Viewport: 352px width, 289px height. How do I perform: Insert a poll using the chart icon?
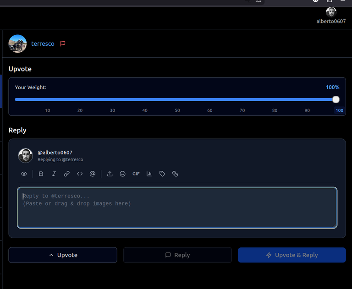[149, 174]
